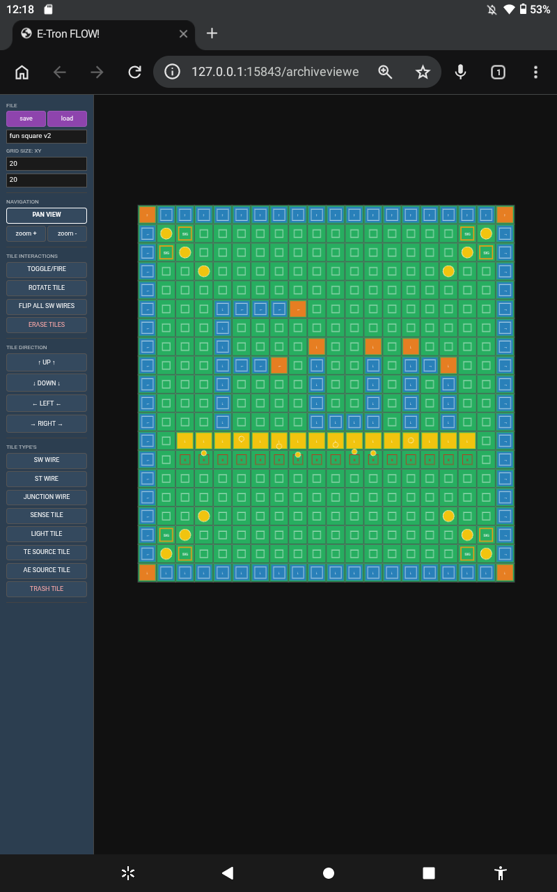Focus the file name field 'fun square v2'
Viewport: 557px width, 892px height.
click(47, 137)
